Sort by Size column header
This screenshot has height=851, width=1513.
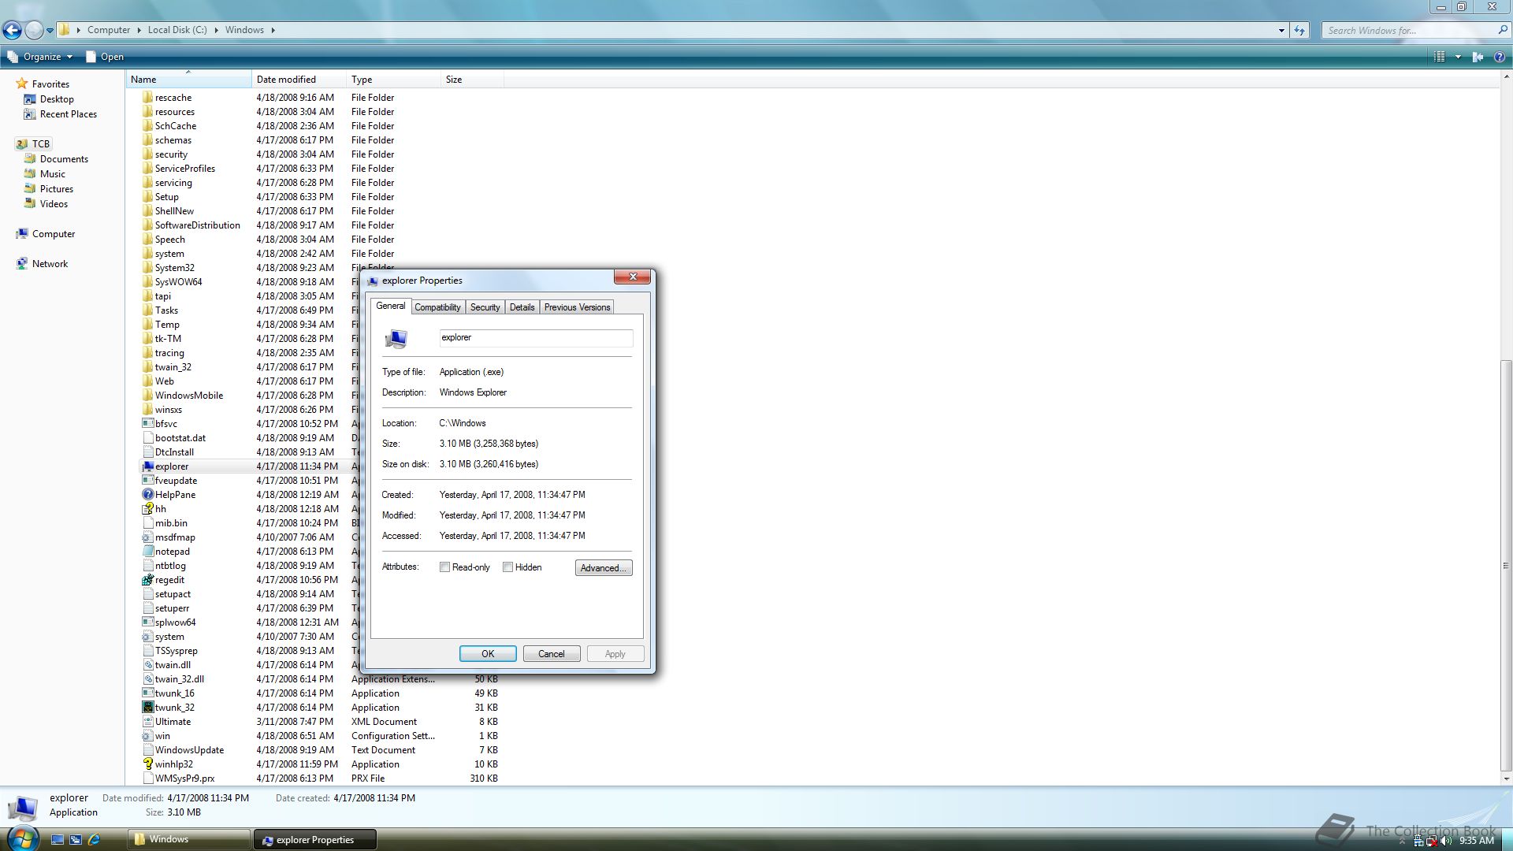[472, 80]
